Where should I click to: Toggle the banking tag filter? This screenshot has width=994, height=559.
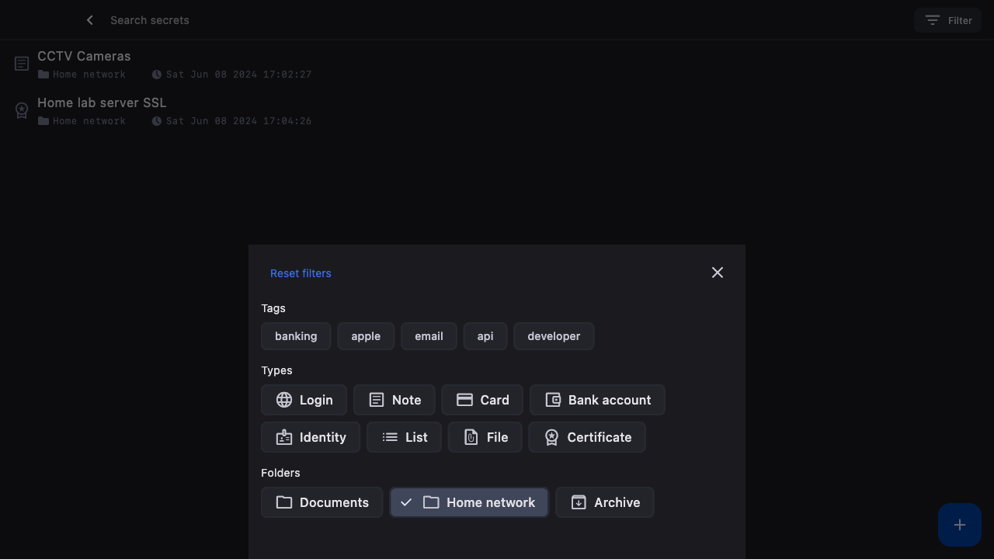coord(296,336)
